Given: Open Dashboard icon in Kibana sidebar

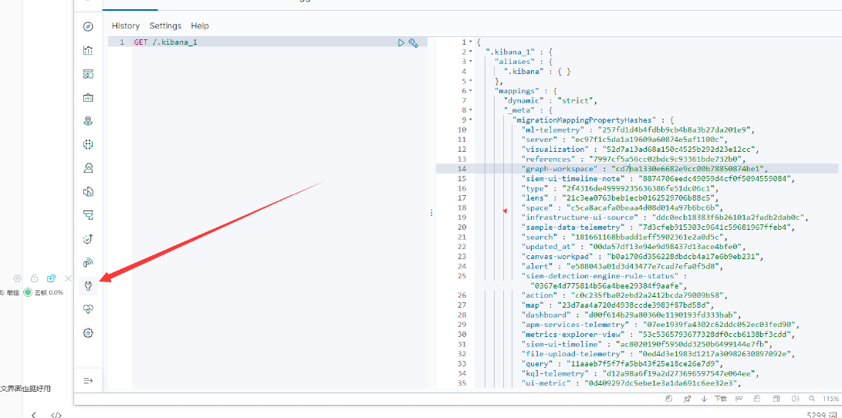Looking at the screenshot, I should (x=88, y=74).
